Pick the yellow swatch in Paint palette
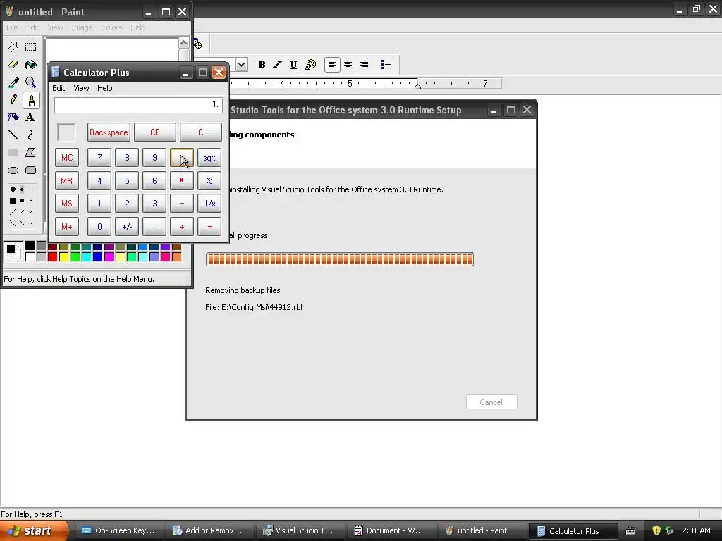Image resolution: width=722 pixels, height=541 pixels. point(64,256)
